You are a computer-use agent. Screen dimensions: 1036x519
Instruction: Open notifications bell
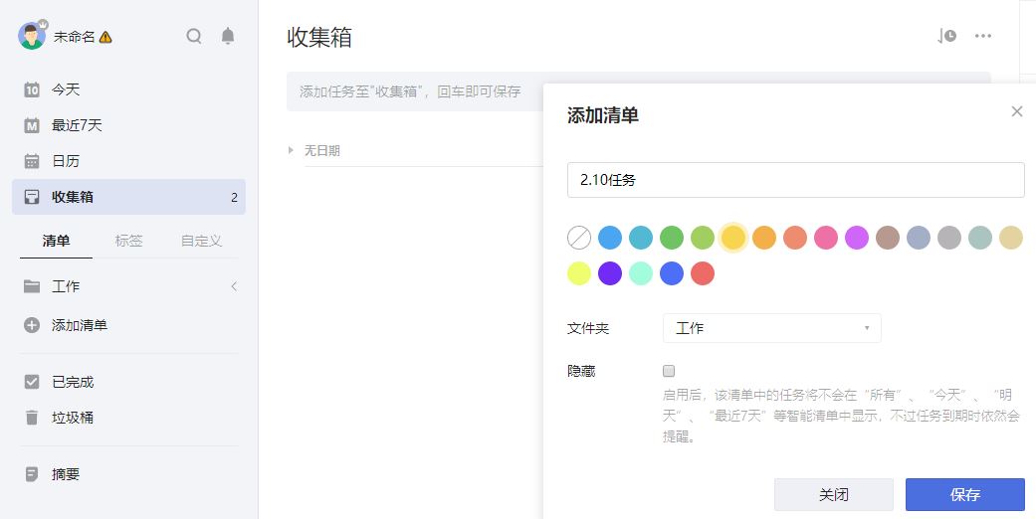(x=228, y=36)
